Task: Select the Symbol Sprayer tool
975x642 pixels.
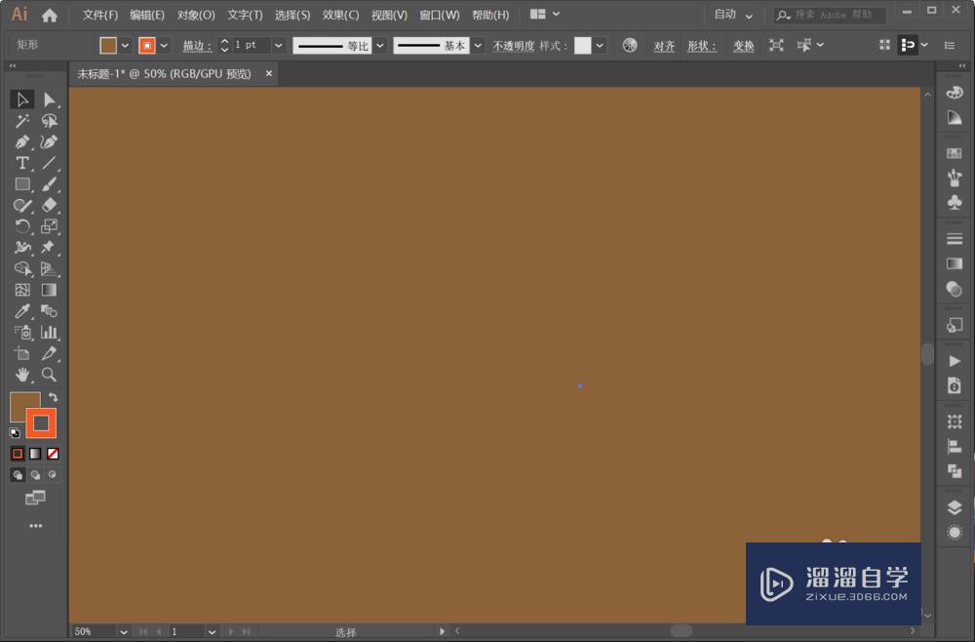Action: point(22,332)
